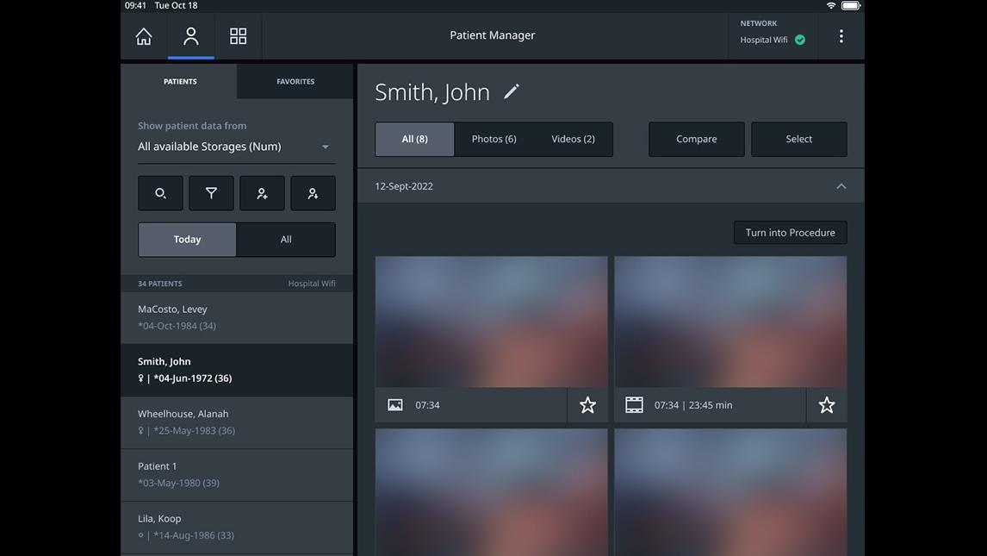
Task: Check the green Hospital Wifi status checkmark
Action: [x=800, y=40]
